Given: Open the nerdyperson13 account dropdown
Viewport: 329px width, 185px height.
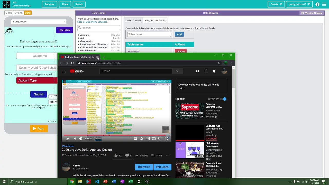Looking at the screenshot, I should [299, 4].
